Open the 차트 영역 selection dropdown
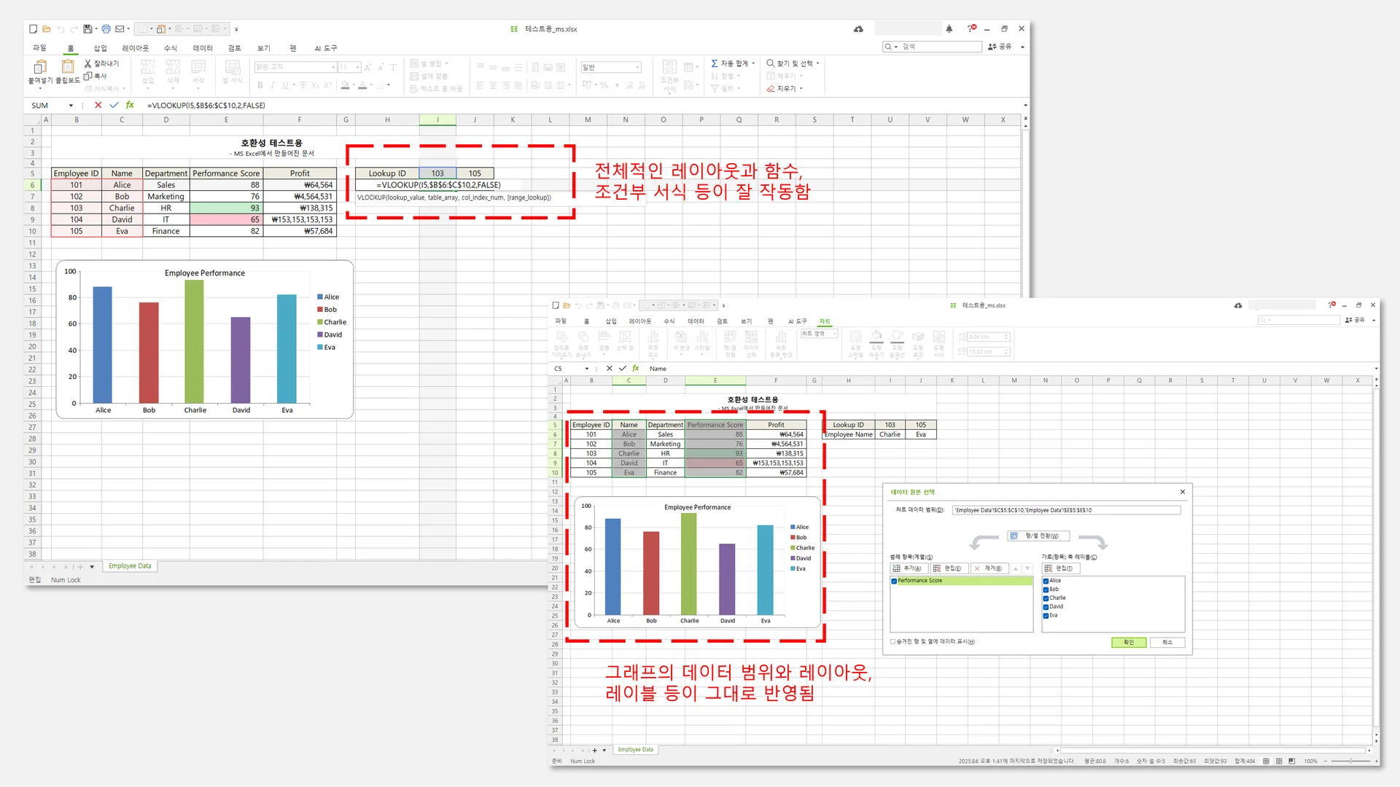Viewport: 1400px width, 787px height. [833, 334]
